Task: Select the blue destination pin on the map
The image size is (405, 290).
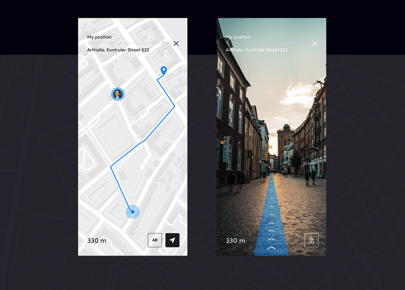Action: point(164,70)
